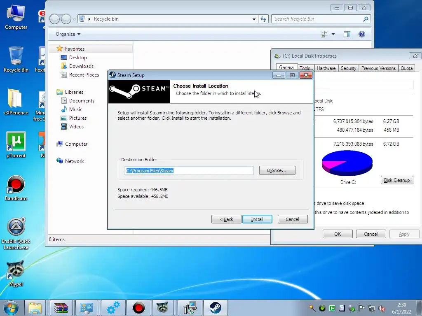Open the Previous Versions tab
This screenshot has height=316, width=422.
point(378,68)
